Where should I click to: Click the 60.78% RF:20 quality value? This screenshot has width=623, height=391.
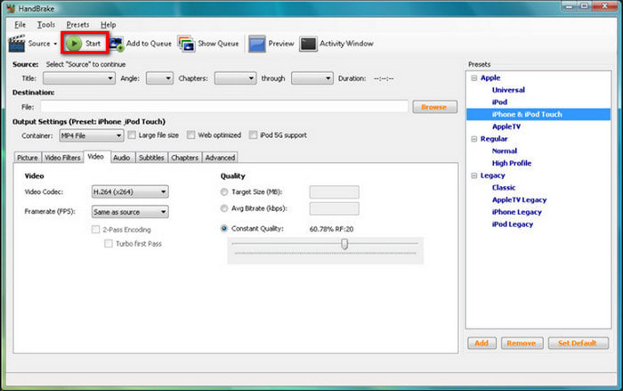point(331,229)
